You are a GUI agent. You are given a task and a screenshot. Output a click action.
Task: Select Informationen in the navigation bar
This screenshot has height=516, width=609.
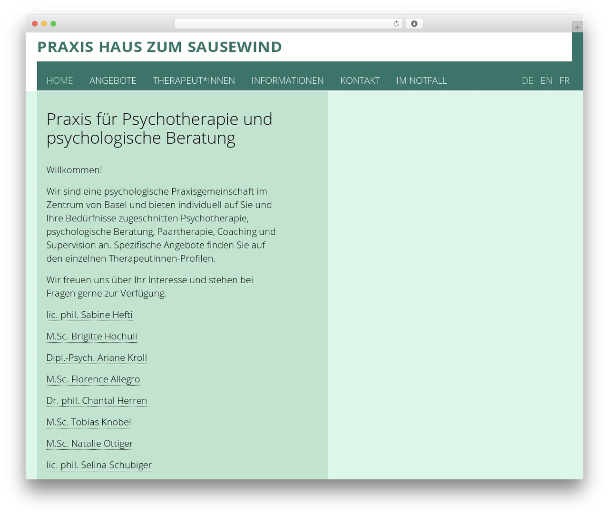287,80
